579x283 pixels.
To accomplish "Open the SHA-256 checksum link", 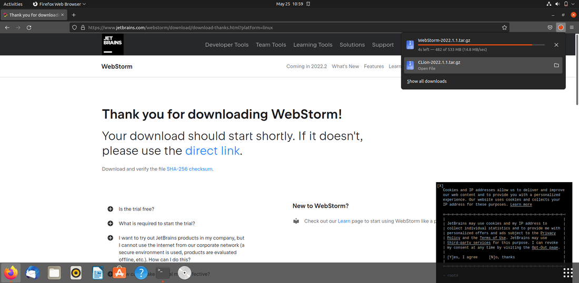I will (x=189, y=169).
